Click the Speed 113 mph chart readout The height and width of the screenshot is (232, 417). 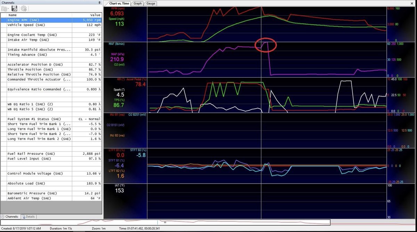tap(120, 24)
